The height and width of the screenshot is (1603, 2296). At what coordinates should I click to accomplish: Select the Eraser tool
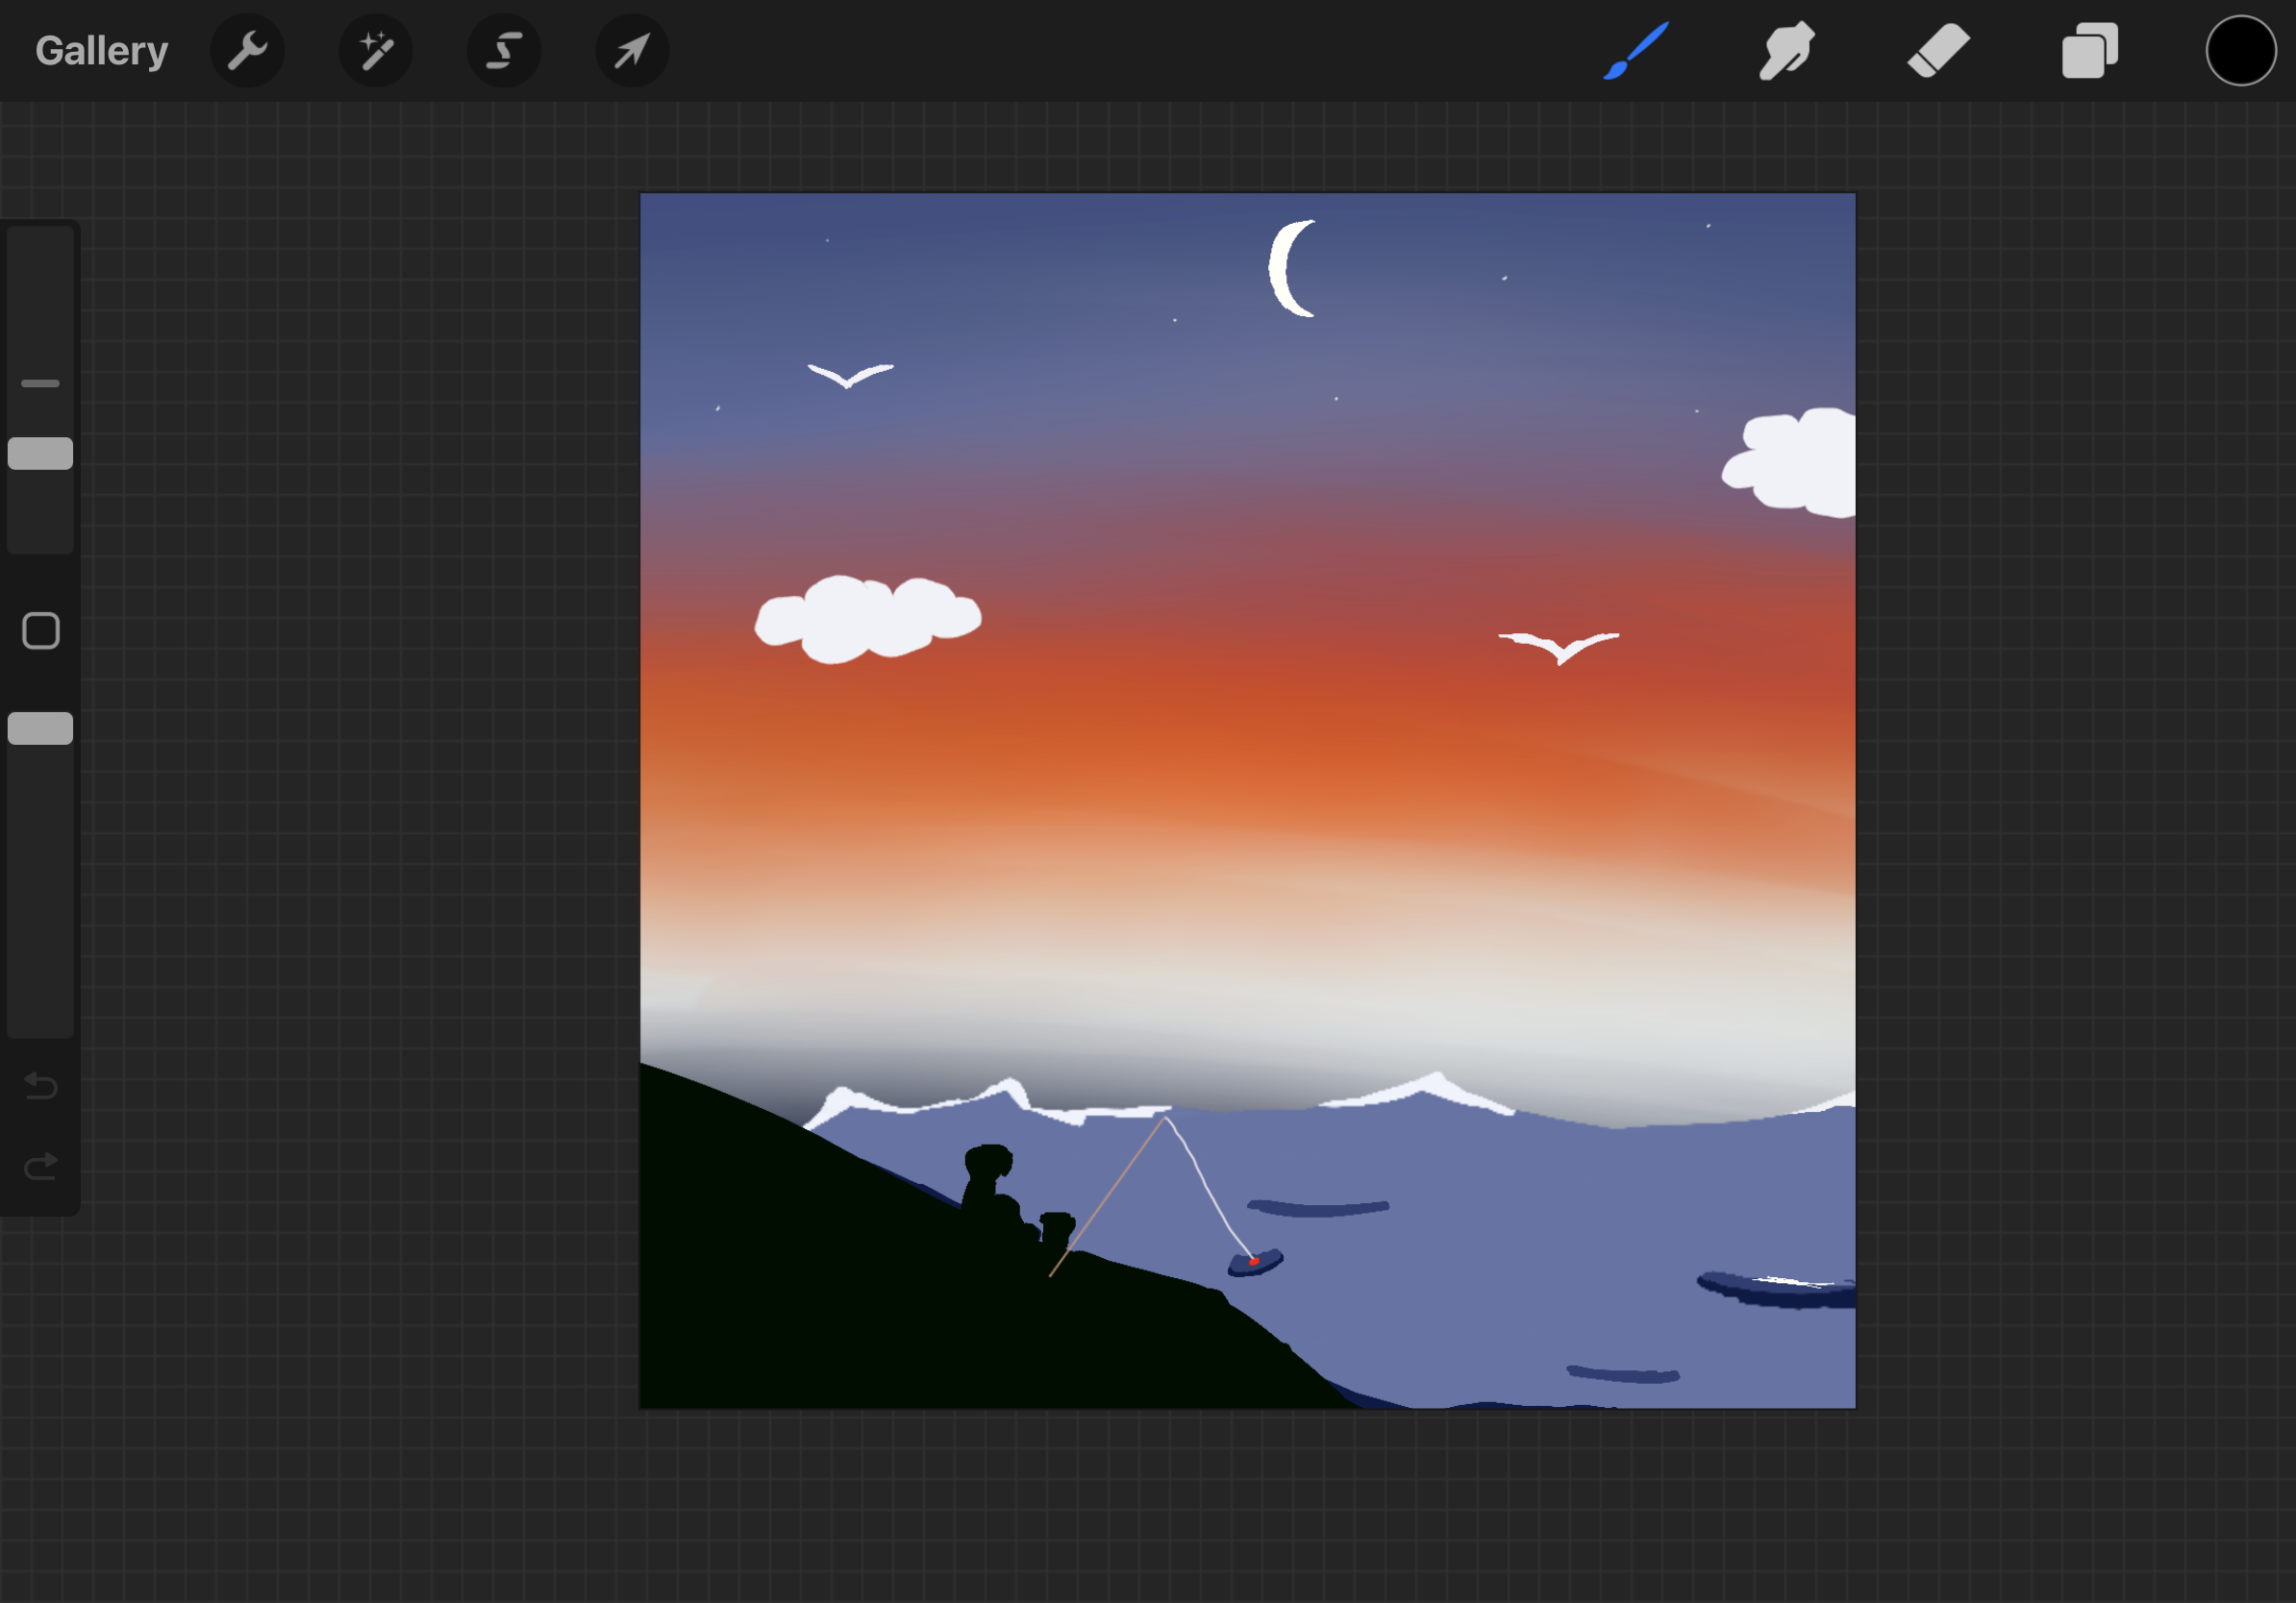click(x=1936, y=49)
